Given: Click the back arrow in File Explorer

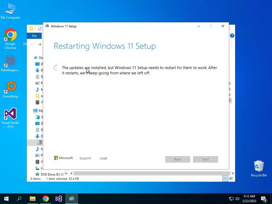Looking at the screenshot, I should (32, 44).
